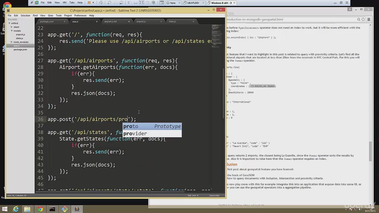Viewport: 379px width, 213px height.
Task: Open Sublime Text Preferences menu
Action: [80, 16]
